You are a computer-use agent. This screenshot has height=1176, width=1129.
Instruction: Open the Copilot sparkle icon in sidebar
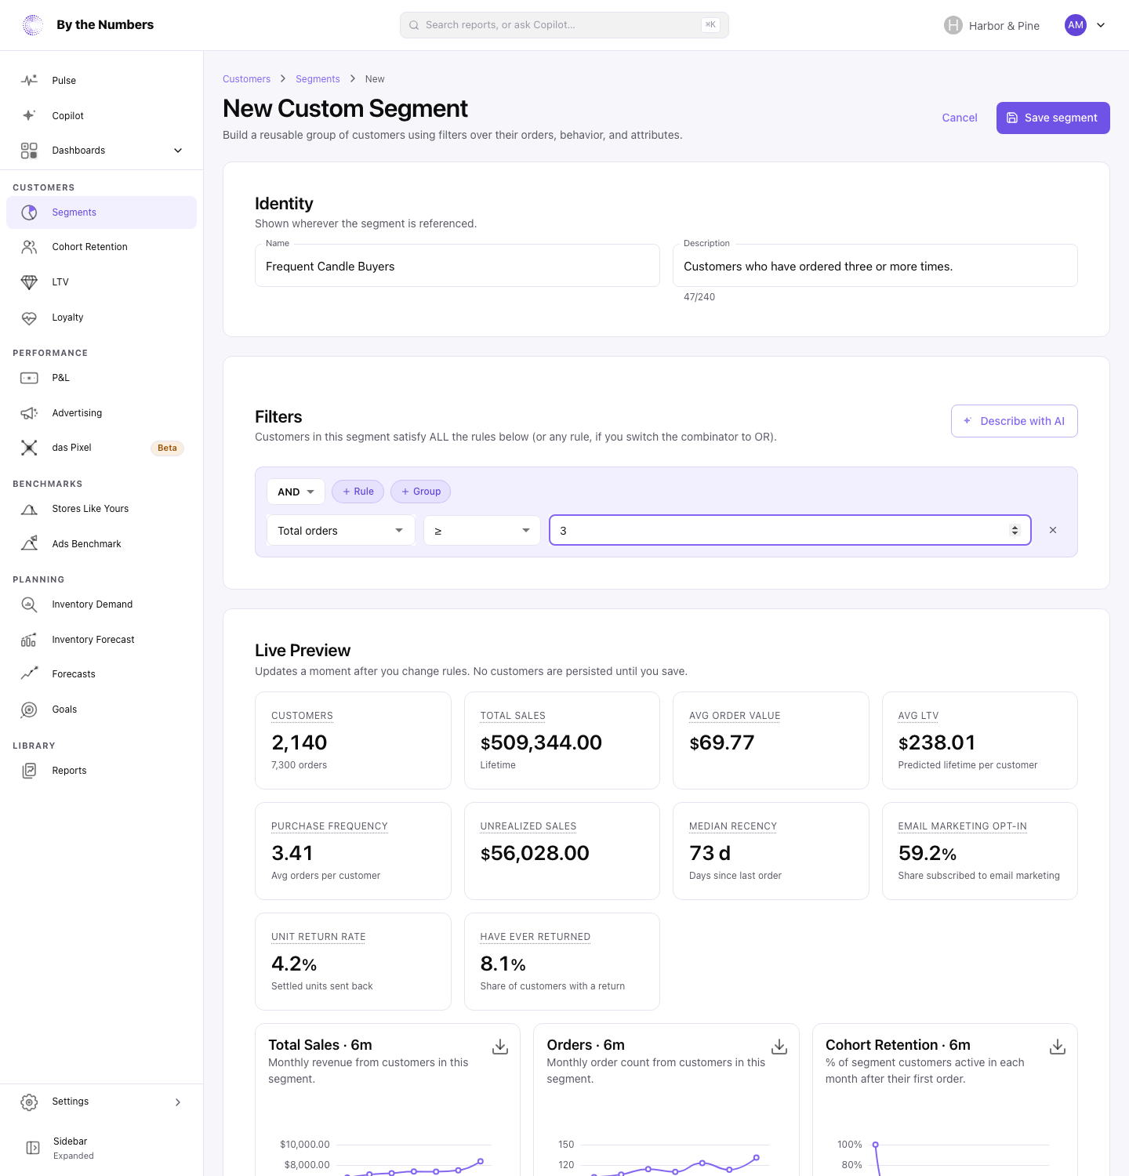point(29,115)
